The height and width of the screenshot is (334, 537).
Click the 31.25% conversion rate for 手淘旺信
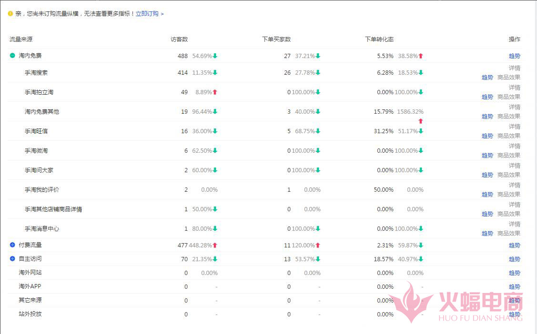(384, 131)
